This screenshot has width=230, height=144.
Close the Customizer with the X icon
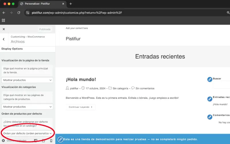click(x=4, y=29)
